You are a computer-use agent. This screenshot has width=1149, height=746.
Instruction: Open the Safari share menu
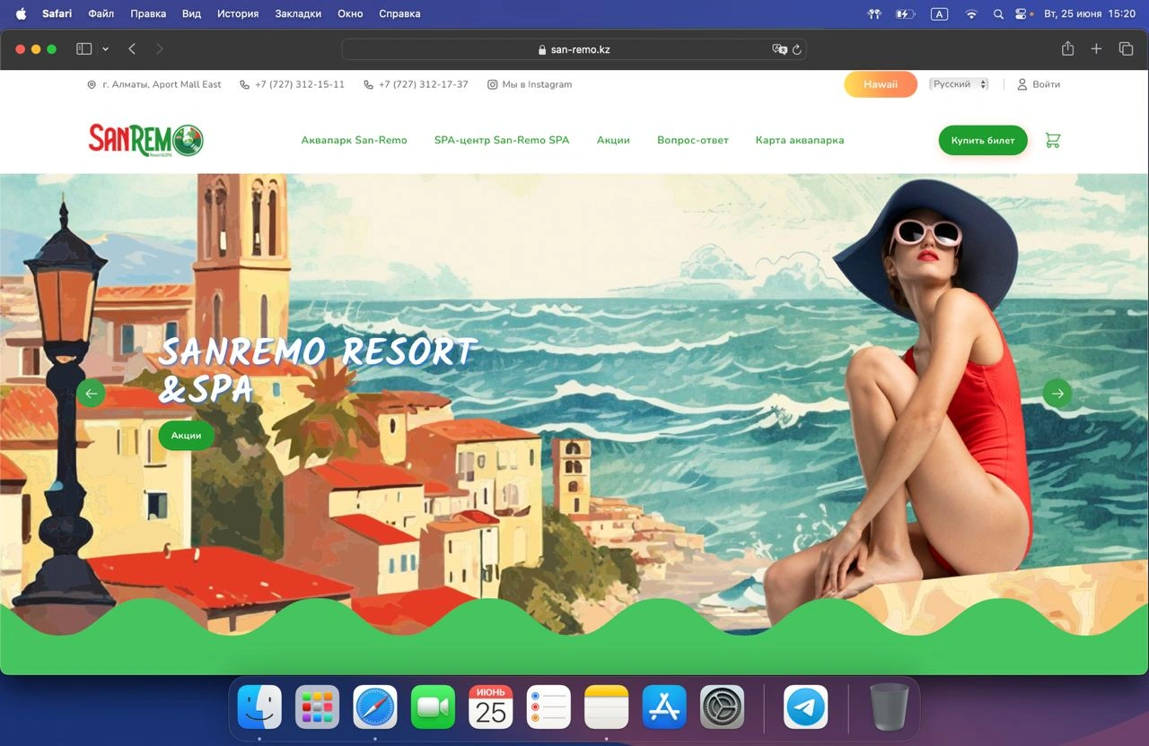tap(1067, 49)
